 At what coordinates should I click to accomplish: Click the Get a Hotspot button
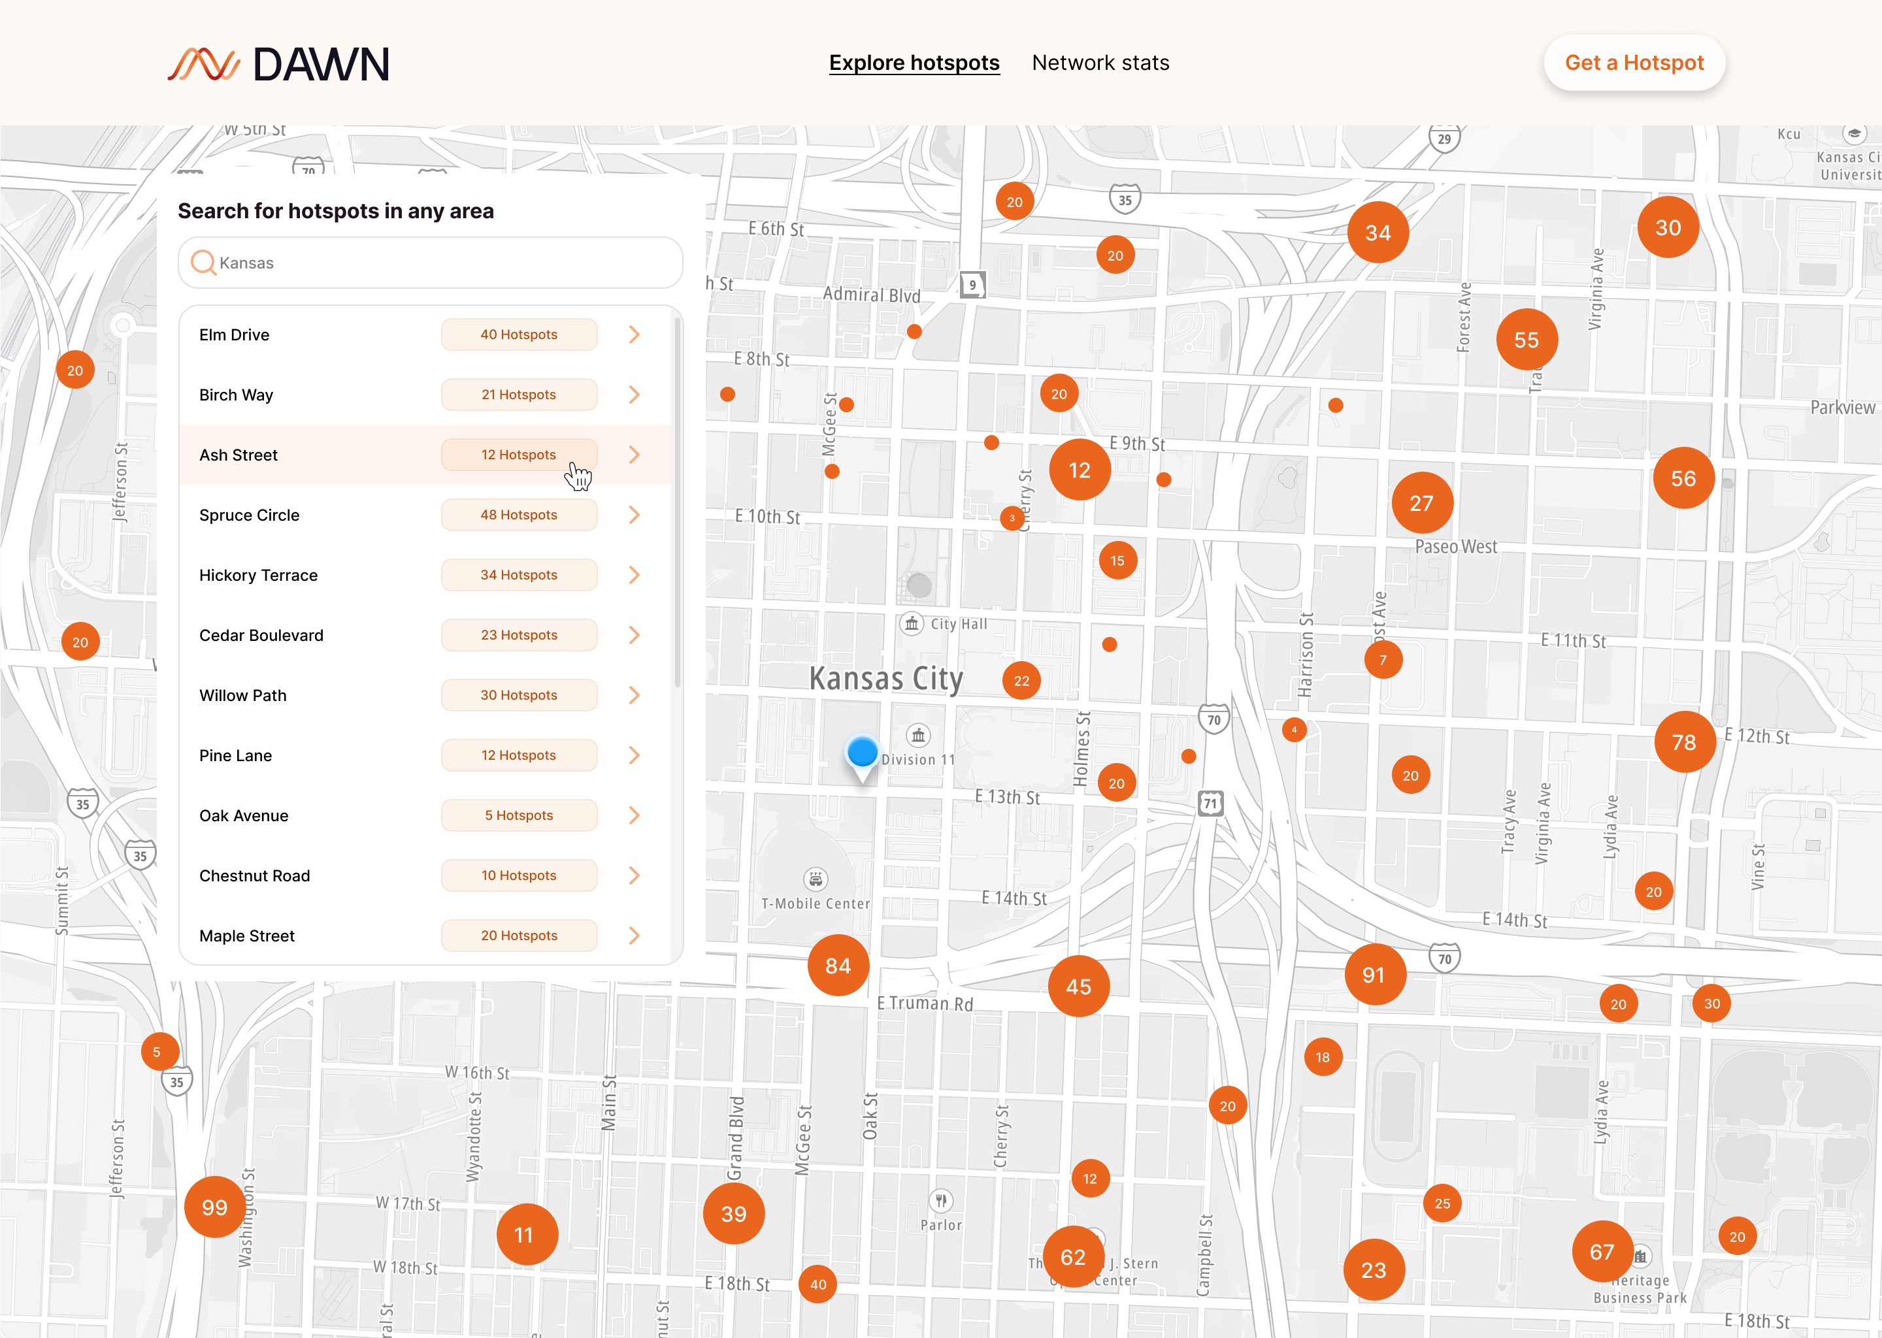point(1634,63)
